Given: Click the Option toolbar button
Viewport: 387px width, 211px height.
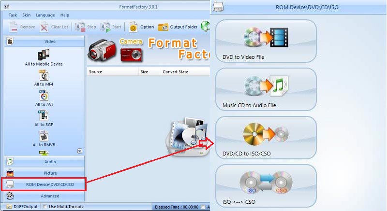Looking at the screenshot, I should coord(133,27).
